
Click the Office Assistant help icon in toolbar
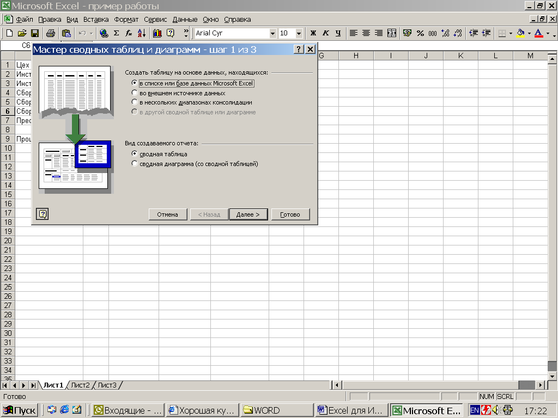pos(171,33)
